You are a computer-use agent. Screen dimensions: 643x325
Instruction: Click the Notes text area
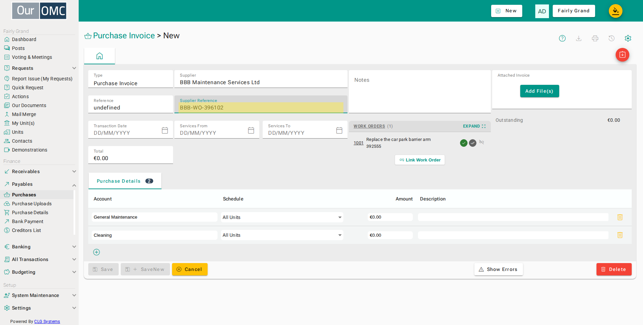pos(420,92)
